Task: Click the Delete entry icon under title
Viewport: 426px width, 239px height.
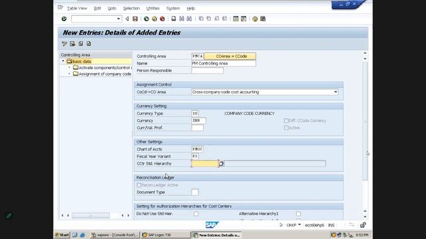Action: (73, 44)
